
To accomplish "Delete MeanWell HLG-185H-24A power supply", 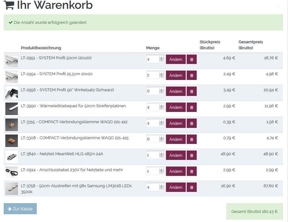I will 191,155.
